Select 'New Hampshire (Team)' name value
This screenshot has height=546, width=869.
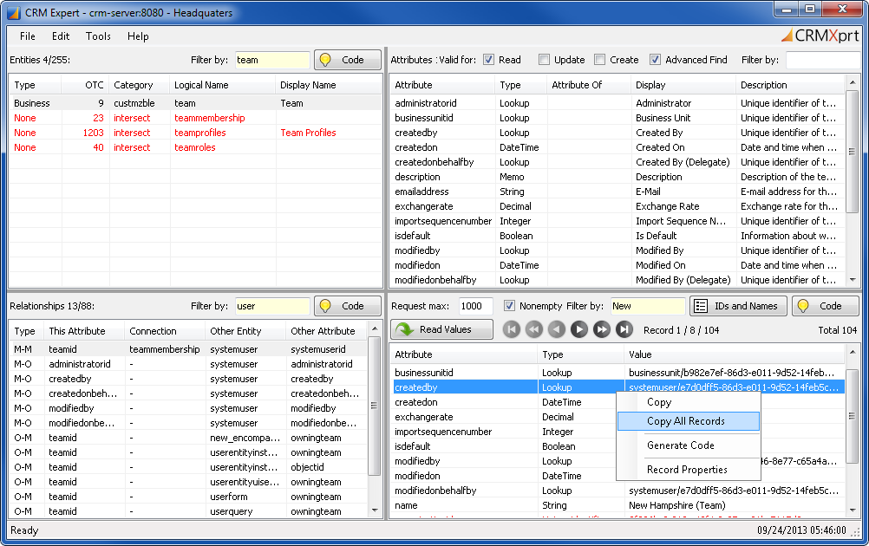pos(676,505)
